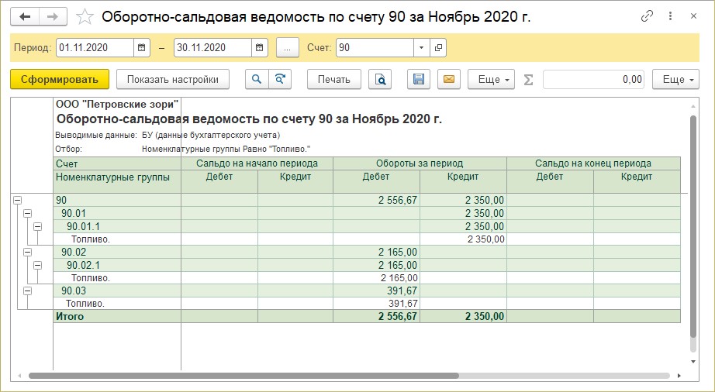Click the start date field 01.11.2020
This screenshot has width=715, height=392.
[95, 48]
